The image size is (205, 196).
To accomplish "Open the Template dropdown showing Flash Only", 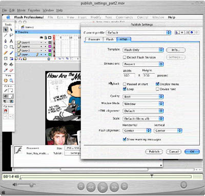I will pos(143,50).
